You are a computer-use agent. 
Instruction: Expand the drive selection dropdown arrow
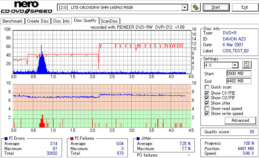pyautogui.click(x=185, y=8)
